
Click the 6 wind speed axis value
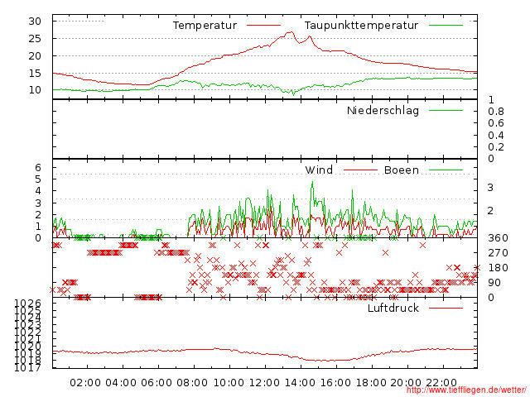click(38, 167)
